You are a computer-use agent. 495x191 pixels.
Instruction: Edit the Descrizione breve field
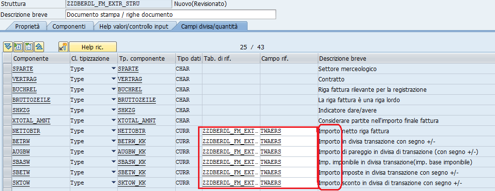(x=170, y=14)
